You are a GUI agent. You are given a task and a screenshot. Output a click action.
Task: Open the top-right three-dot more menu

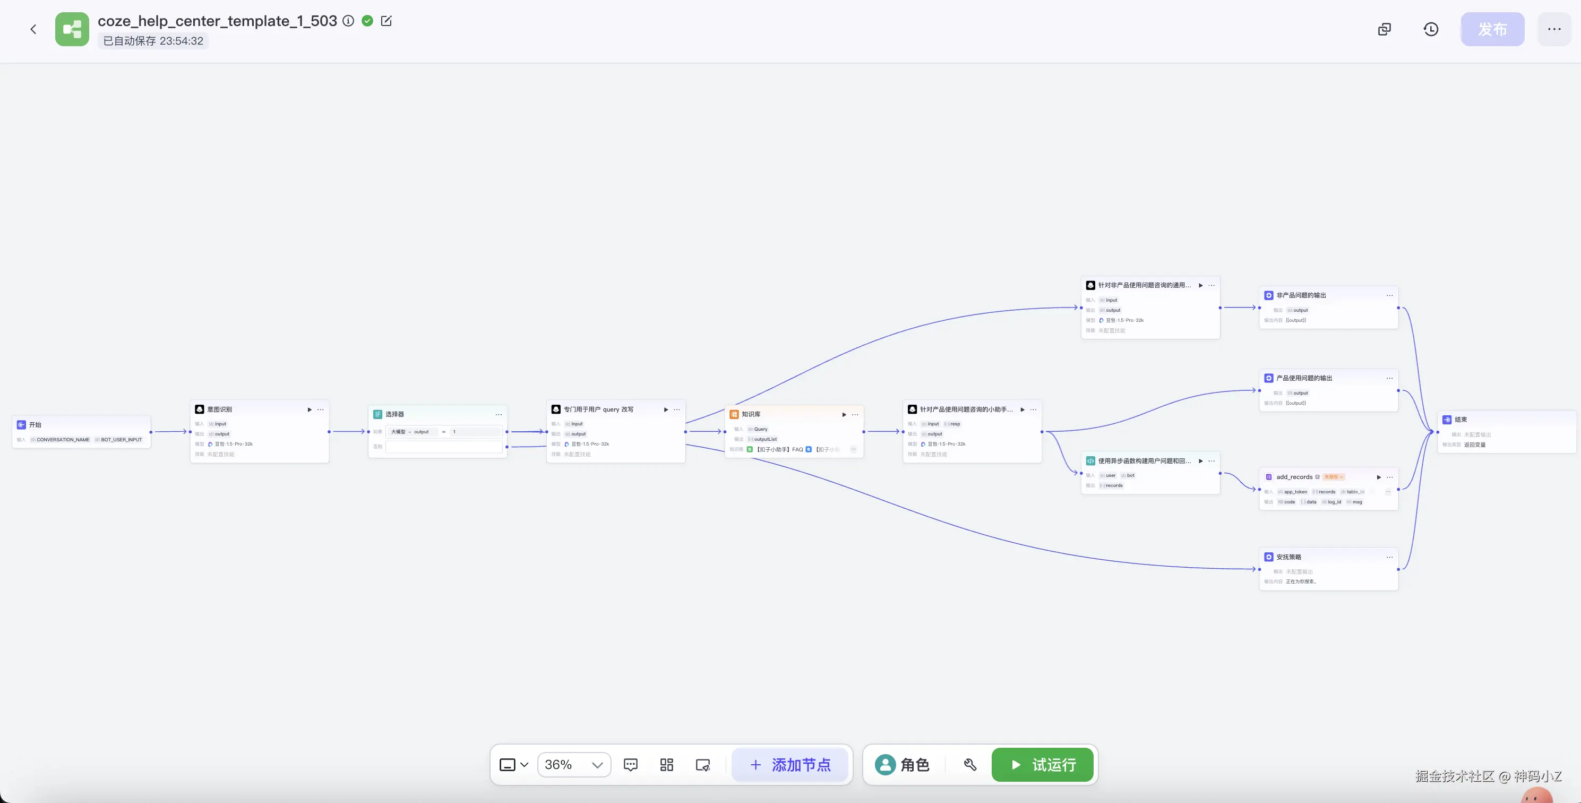pos(1554,29)
